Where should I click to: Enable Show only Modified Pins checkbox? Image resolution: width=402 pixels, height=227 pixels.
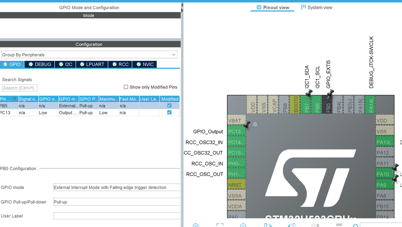coord(126,87)
